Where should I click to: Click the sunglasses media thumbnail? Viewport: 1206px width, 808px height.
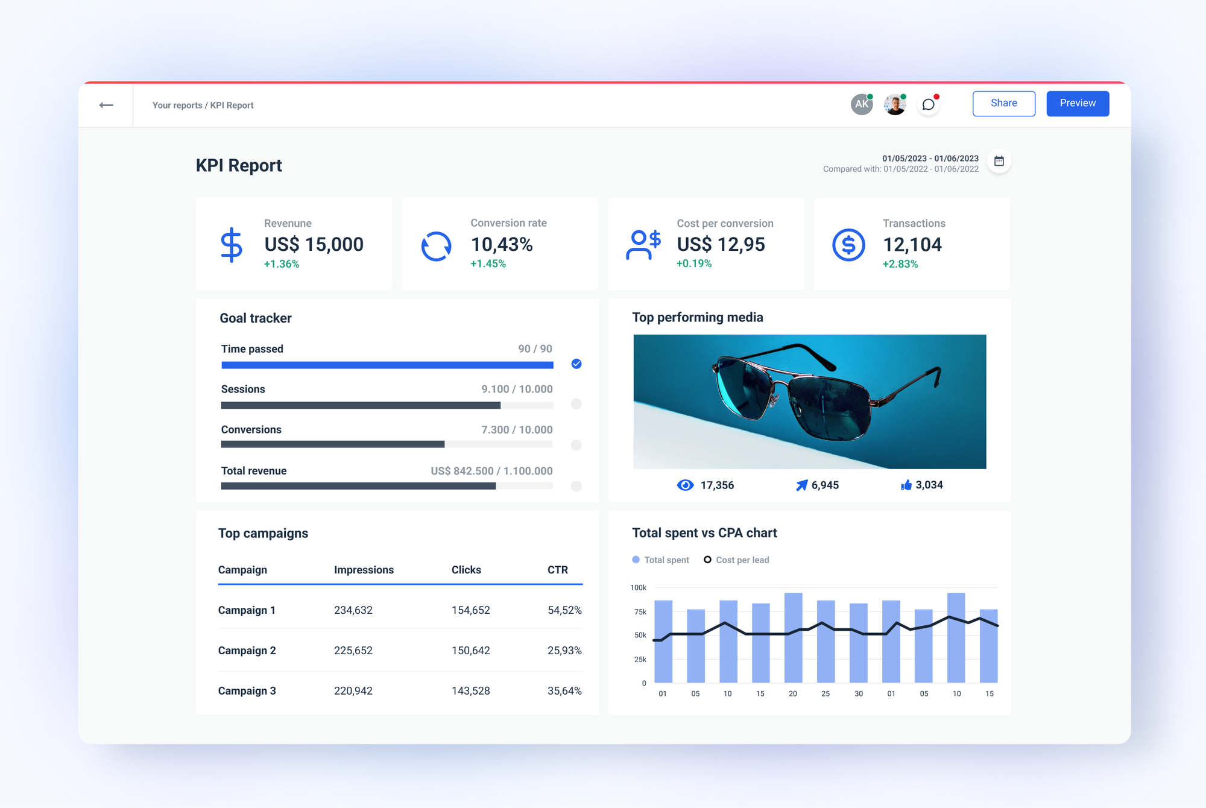(x=809, y=402)
